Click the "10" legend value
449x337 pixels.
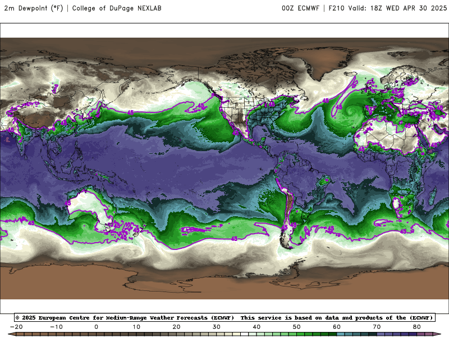tap(136, 327)
